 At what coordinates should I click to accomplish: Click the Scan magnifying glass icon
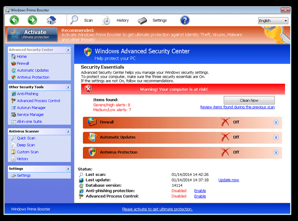[x=74, y=20]
